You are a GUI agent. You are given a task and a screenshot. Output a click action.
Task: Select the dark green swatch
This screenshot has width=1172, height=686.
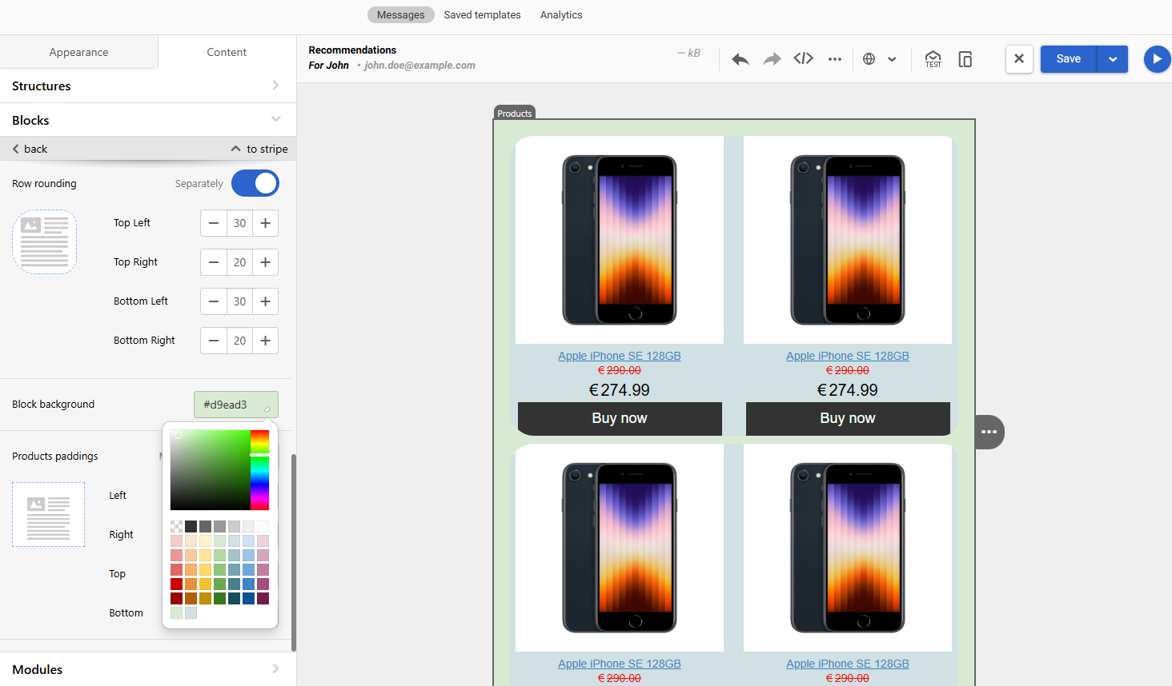[219, 598]
